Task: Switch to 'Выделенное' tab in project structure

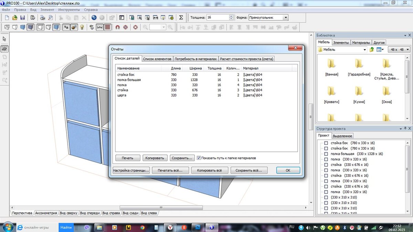Action: [x=342, y=136]
